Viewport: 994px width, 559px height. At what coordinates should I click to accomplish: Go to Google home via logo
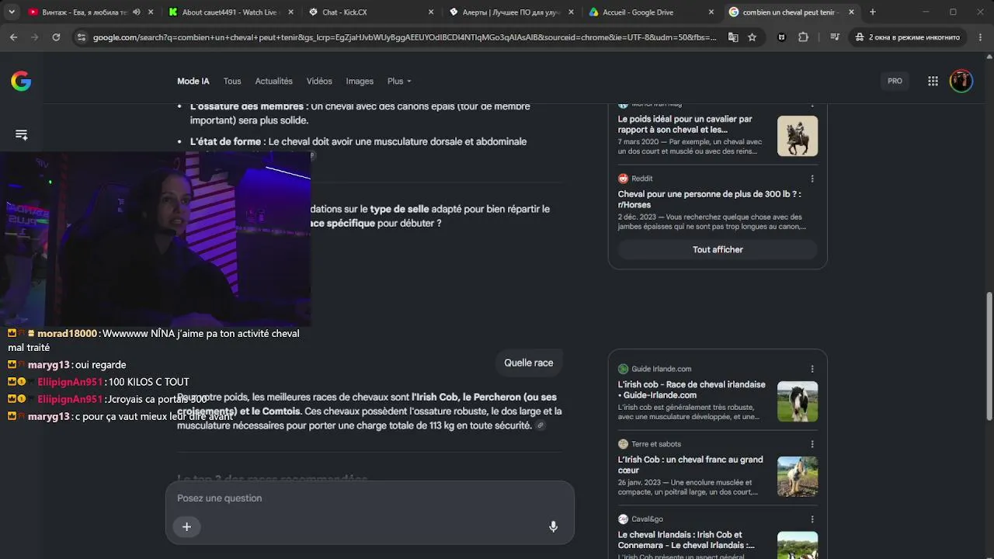click(21, 81)
